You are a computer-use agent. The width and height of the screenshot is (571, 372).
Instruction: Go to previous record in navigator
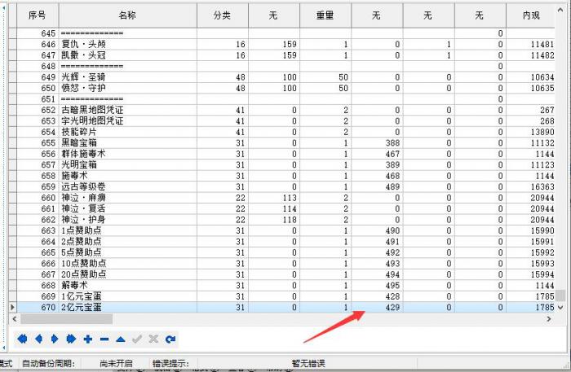pyautogui.click(x=38, y=339)
